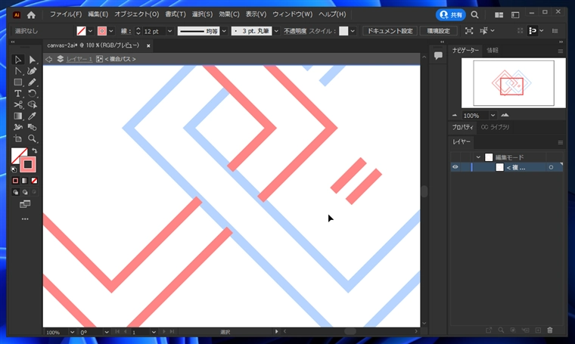Viewport: 575px width, 344px height.
Task: Click 環境設定 button
Action: tap(438, 31)
